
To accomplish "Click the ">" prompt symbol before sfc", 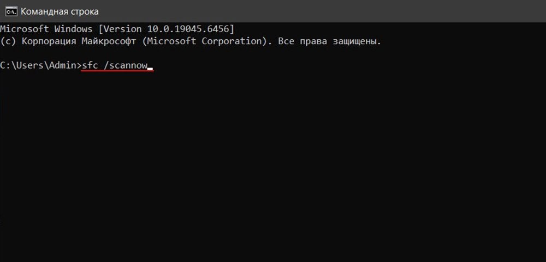I will point(79,66).
